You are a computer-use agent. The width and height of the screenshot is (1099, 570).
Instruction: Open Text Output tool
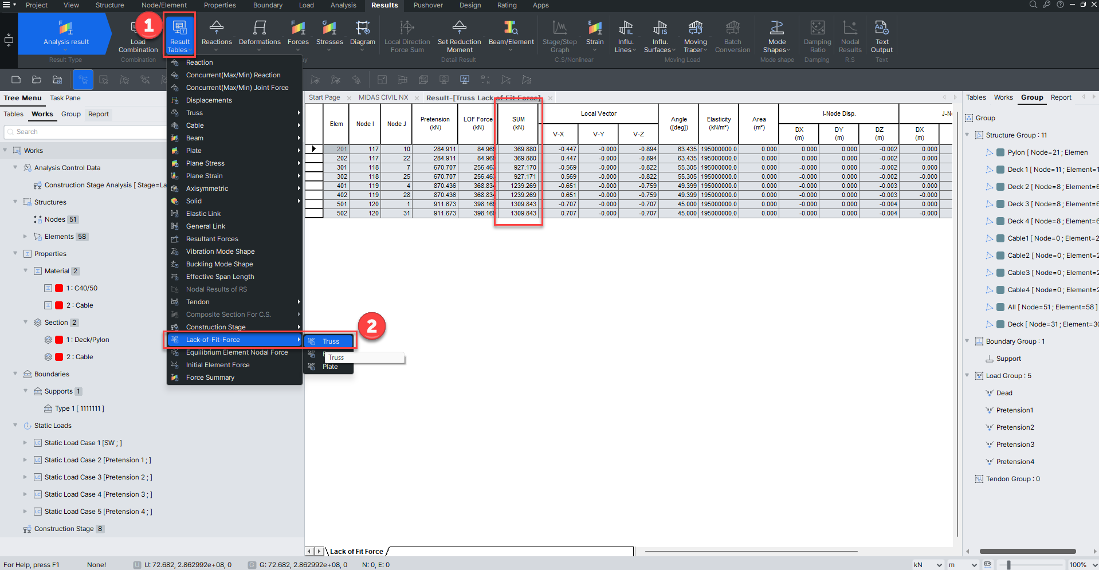(x=882, y=36)
